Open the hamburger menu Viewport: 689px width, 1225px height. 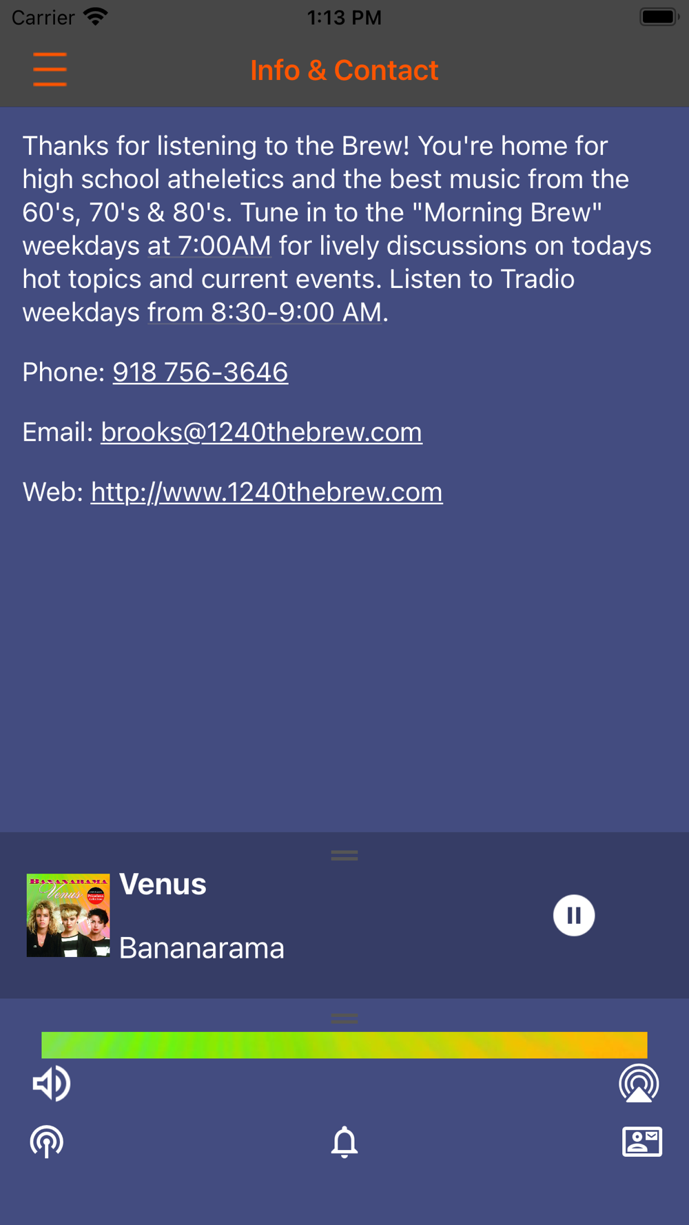pyautogui.click(x=50, y=70)
